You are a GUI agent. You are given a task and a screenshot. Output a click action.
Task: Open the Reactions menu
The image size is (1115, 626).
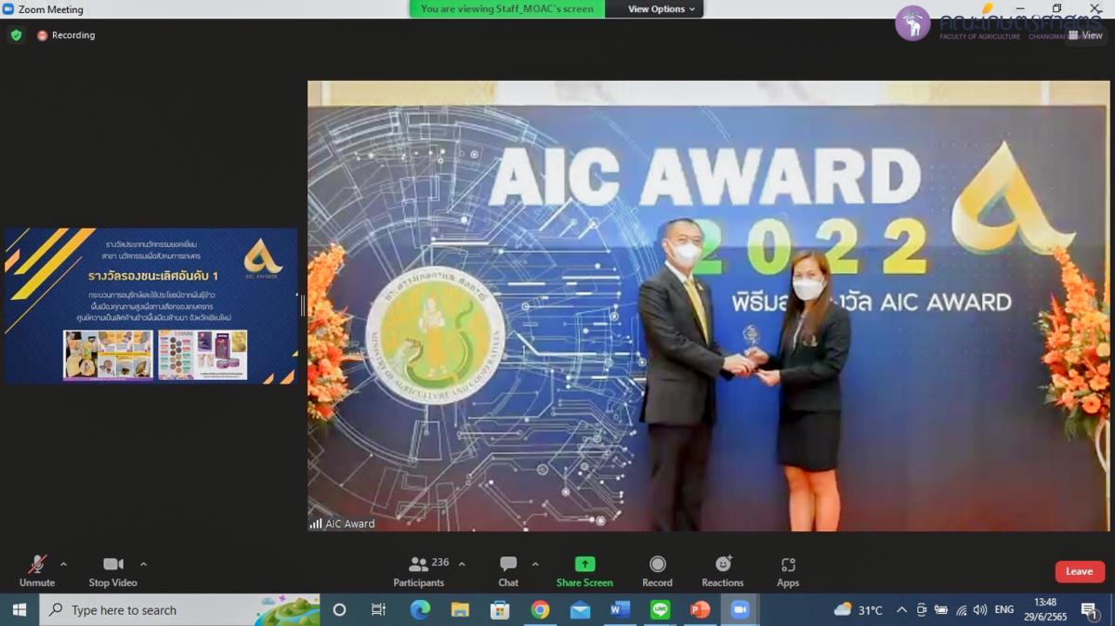coord(723,570)
